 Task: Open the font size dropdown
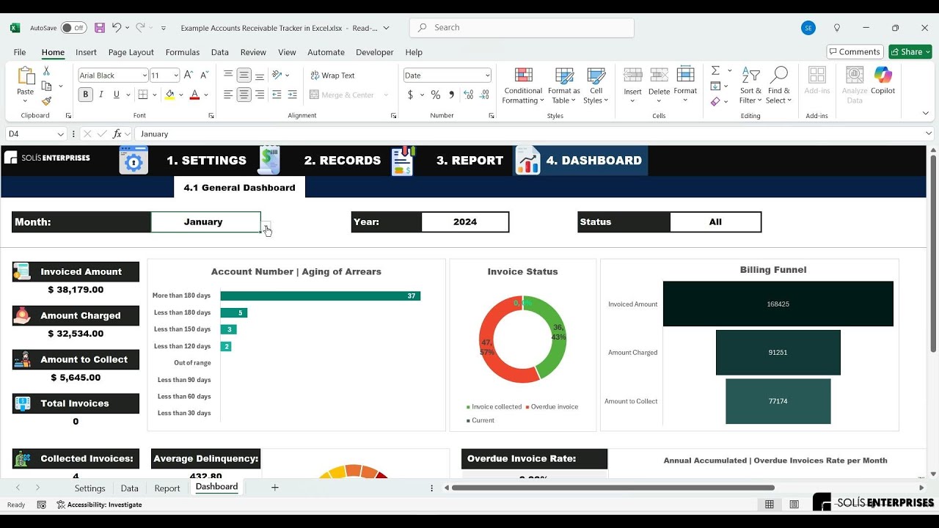[175, 75]
